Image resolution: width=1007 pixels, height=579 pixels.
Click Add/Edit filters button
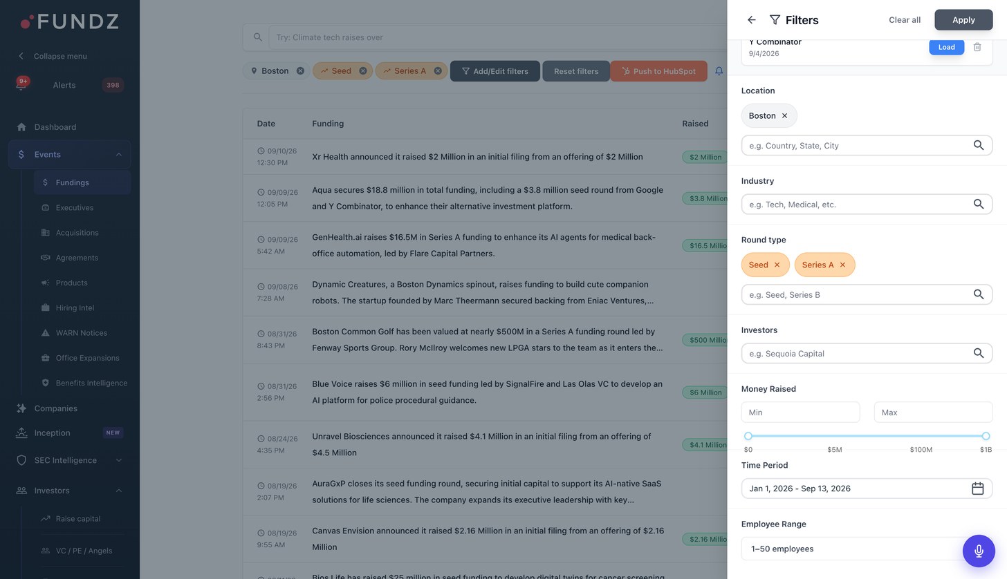click(495, 71)
